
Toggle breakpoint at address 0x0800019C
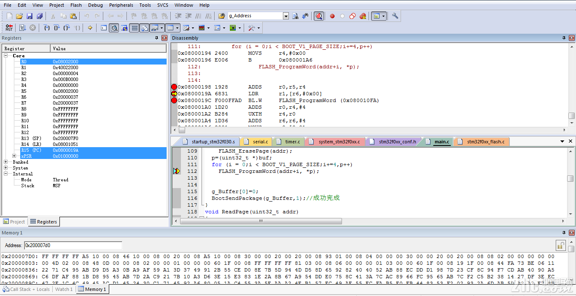174,100
